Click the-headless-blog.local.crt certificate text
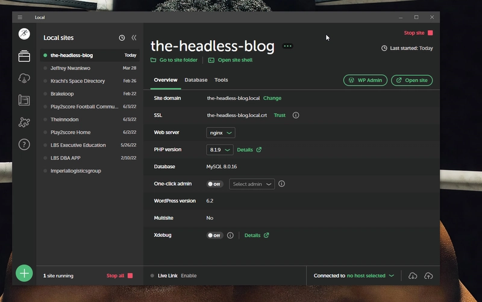The image size is (482, 302). coord(237,115)
